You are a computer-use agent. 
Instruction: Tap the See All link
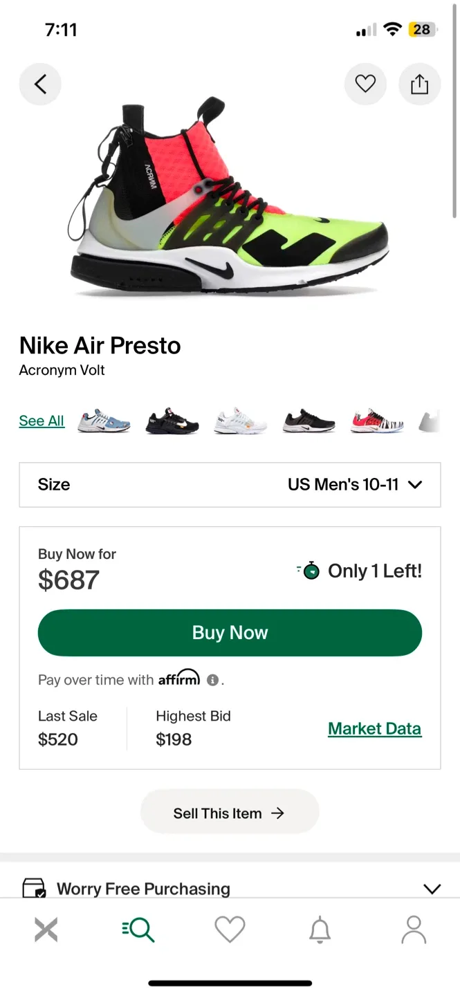coord(42,421)
